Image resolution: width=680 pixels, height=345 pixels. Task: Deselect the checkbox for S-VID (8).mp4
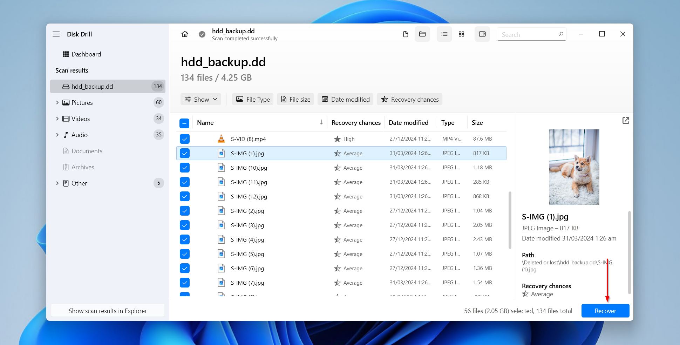click(184, 139)
